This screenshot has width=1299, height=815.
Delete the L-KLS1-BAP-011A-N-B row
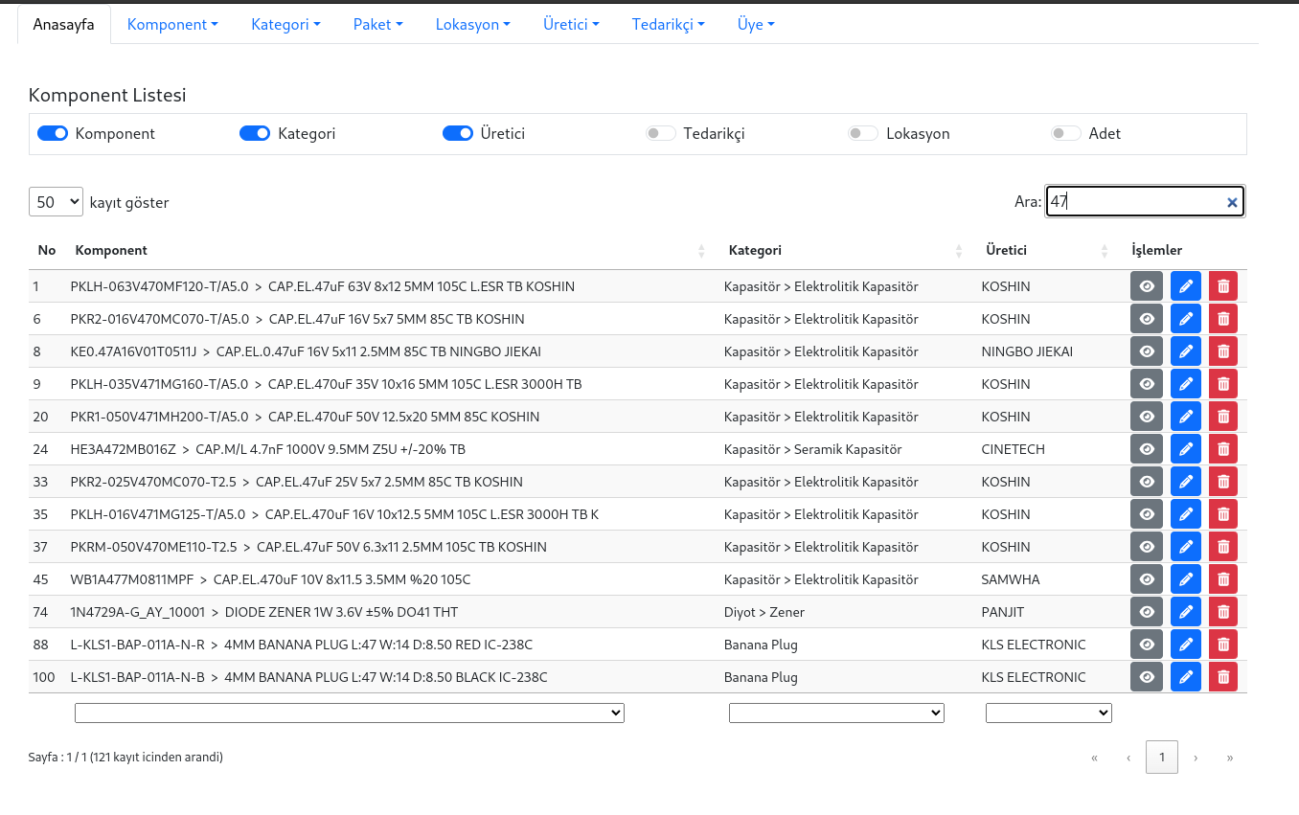tap(1223, 677)
